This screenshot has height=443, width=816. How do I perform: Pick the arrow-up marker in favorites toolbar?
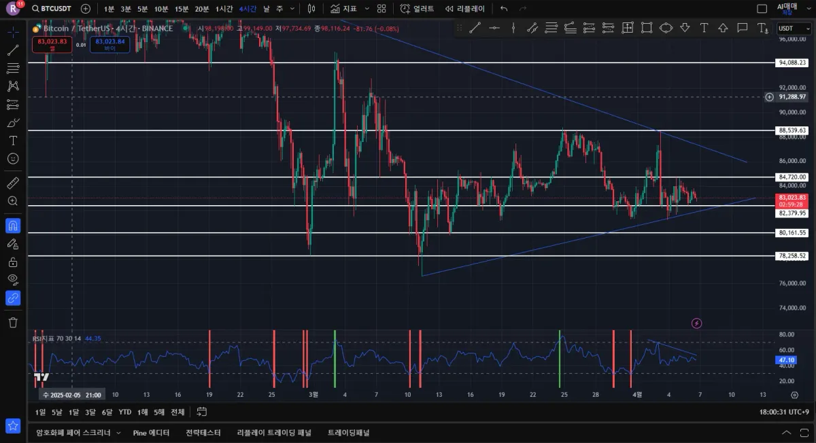[x=723, y=28]
